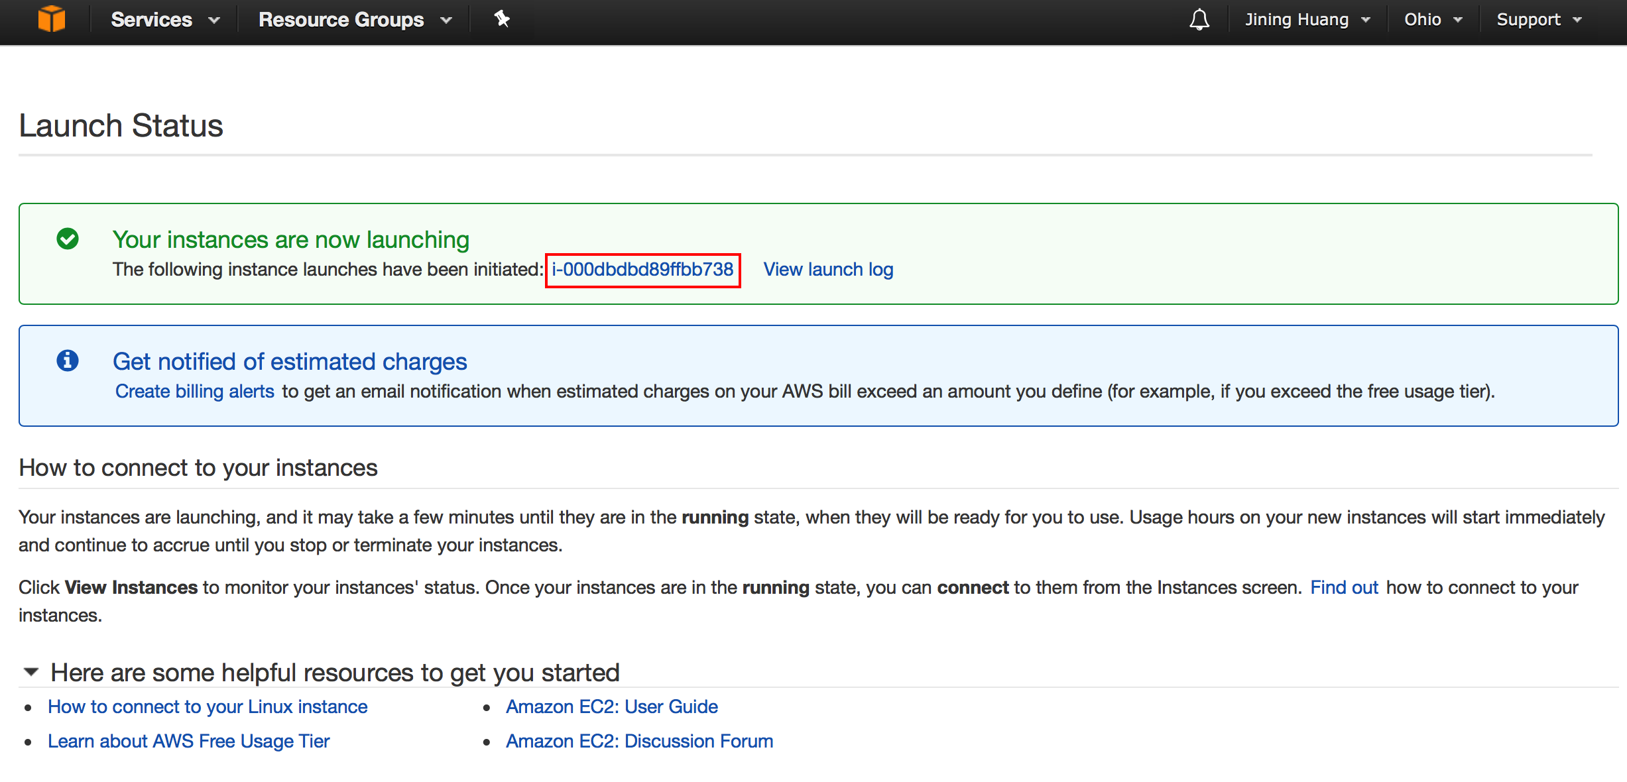This screenshot has height=782, width=1627.
Task: Open the notifications bell icon
Action: coord(1199,20)
